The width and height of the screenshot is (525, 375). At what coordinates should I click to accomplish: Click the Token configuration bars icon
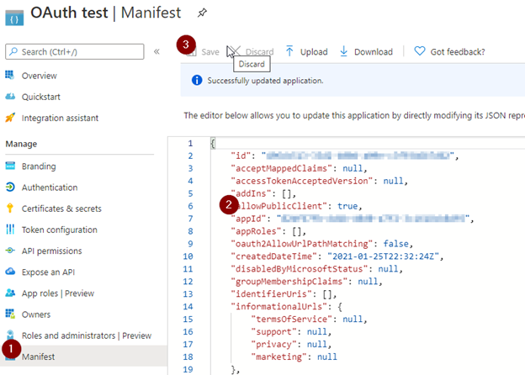pyautogui.click(x=10, y=230)
